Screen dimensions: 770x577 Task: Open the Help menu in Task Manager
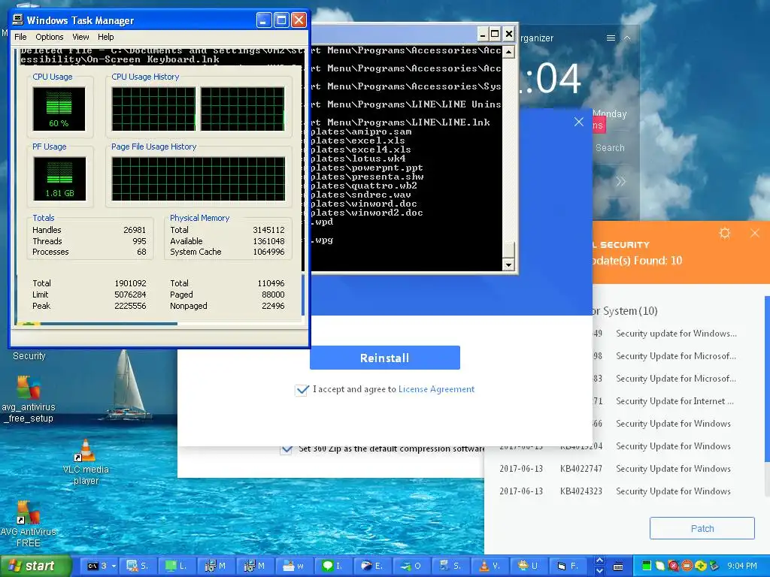(105, 37)
